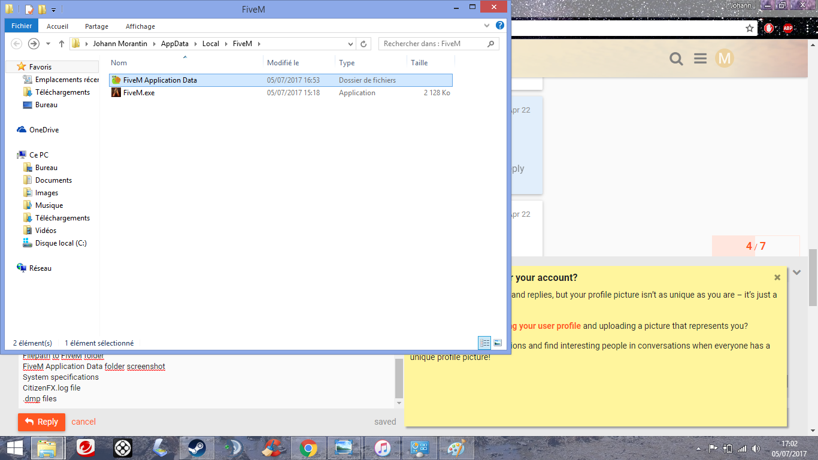Switch to large icons view button

(498, 343)
